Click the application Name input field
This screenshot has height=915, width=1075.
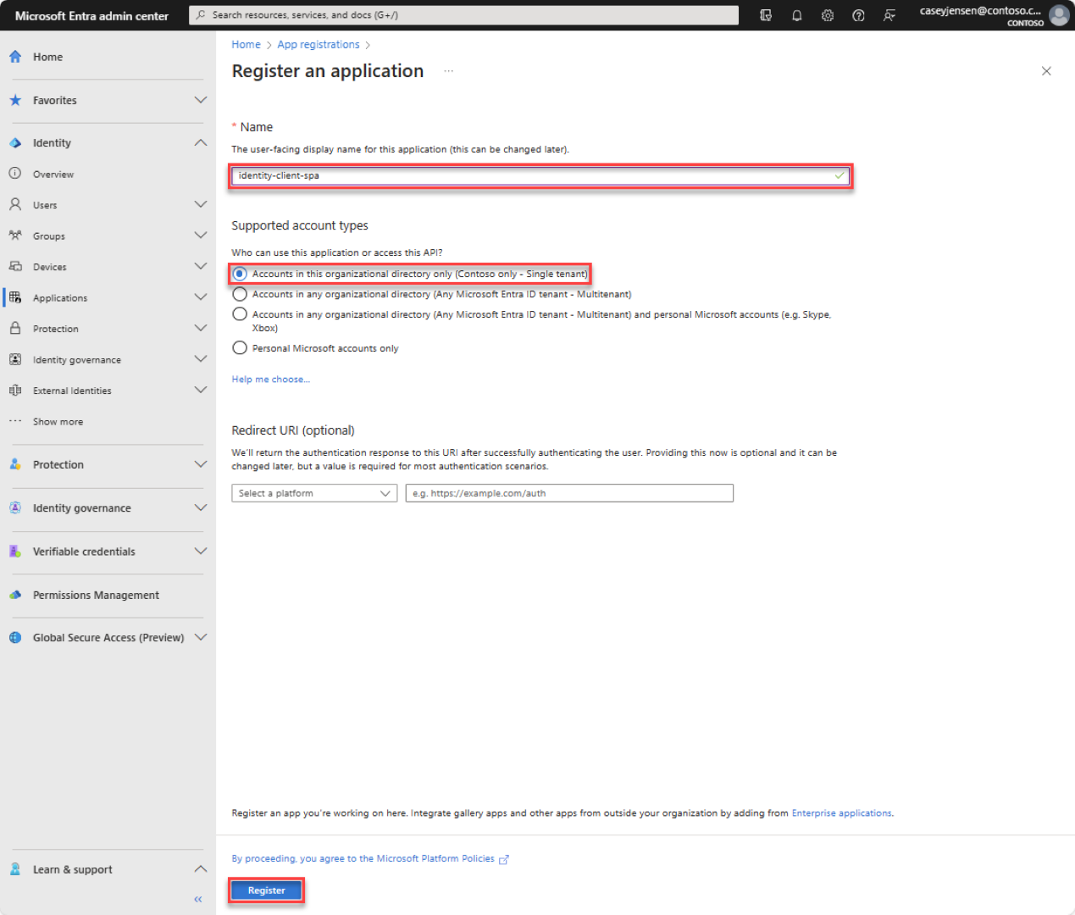pyautogui.click(x=540, y=176)
